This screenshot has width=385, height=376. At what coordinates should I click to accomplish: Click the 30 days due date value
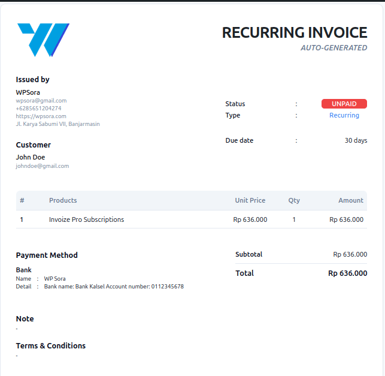pos(356,140)
